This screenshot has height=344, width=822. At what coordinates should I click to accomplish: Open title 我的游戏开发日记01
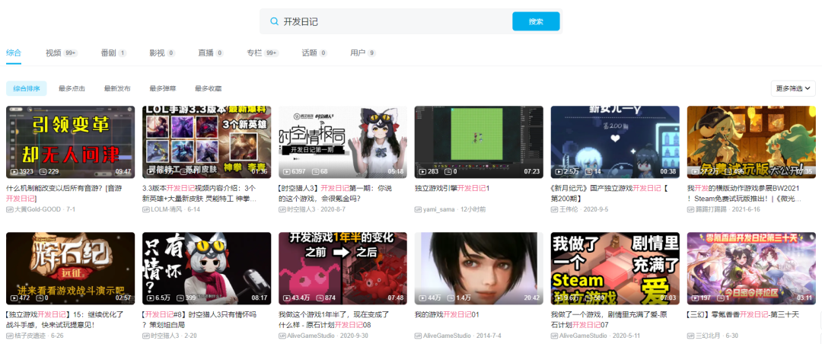(x=448, y=314)
